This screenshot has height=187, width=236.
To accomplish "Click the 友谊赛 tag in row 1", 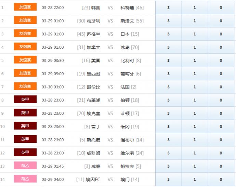I will (x=25, y=7).
